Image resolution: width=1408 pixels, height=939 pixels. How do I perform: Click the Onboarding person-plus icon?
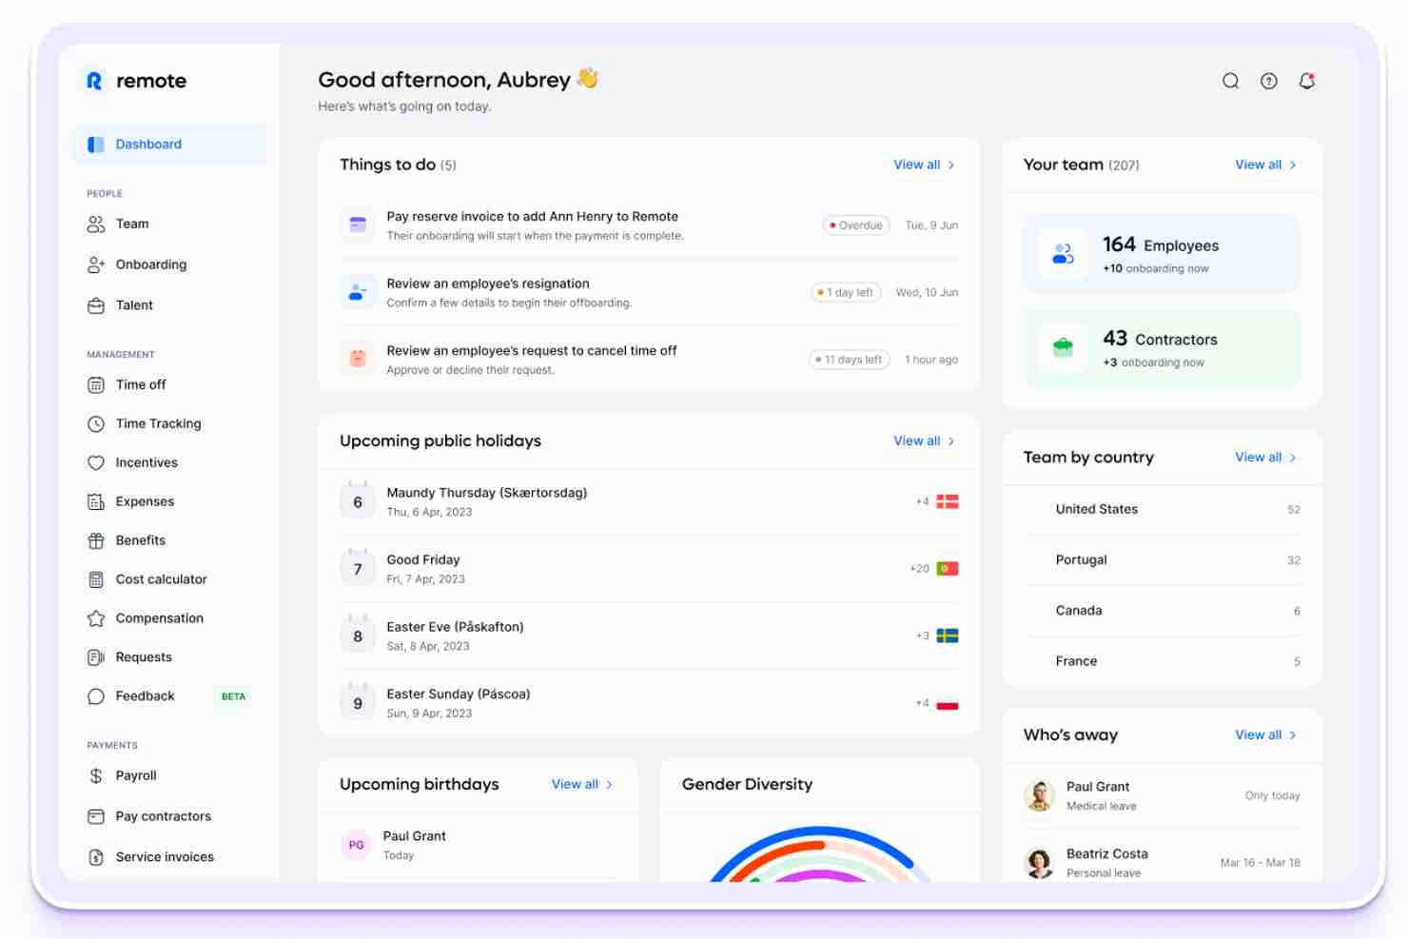click(x=96, y=264)
